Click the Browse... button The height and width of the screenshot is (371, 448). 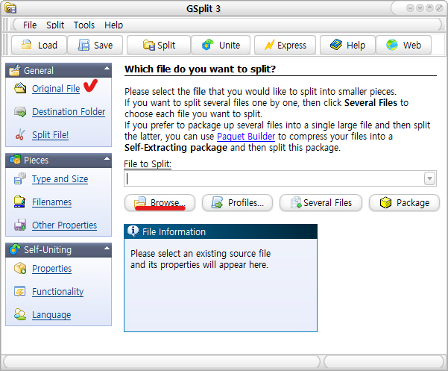pyautogui.click(x=160, y=203)
